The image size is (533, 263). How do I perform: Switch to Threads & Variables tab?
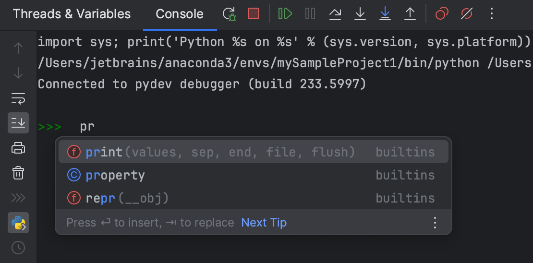[72, 14]
